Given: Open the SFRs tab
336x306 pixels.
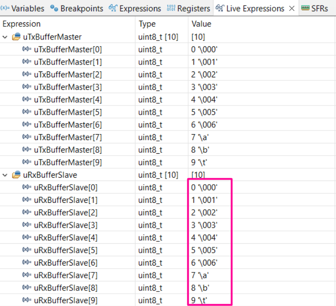Looking at the screenshot, I should click(x=314, y=8).
